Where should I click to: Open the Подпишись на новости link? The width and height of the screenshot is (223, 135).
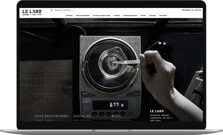coord(191,10)
